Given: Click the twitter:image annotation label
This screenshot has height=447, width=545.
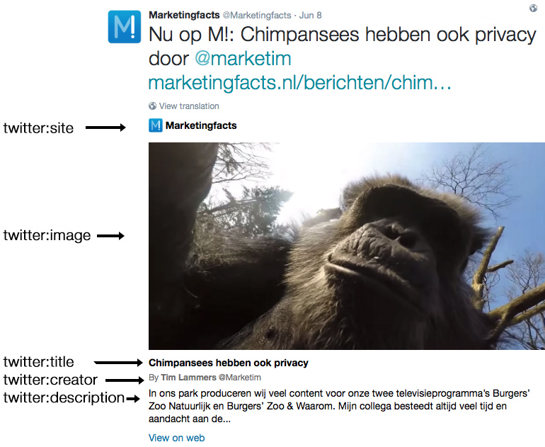Looking at the screenshot, I should pyautogui.click(x=47, y=235).
